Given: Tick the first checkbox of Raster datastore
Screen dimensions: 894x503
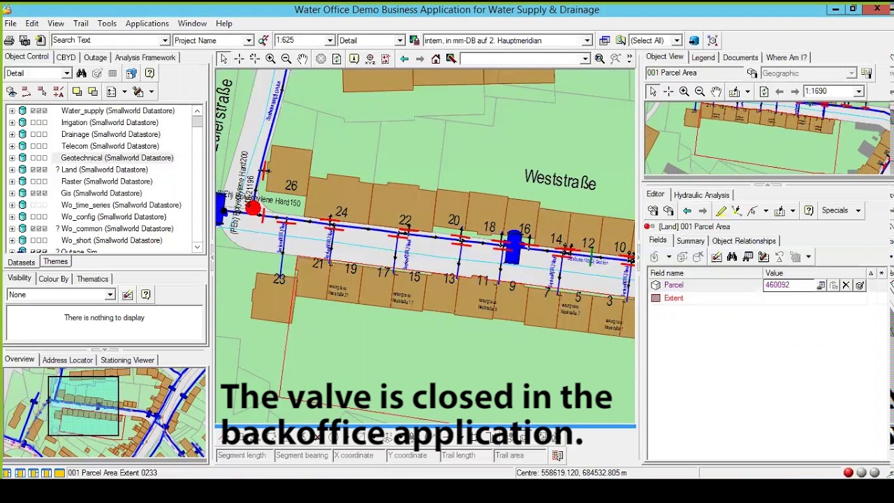Looking at the screenshot, I should point(33,182).
